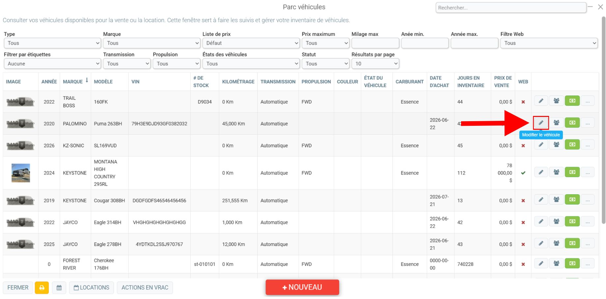Edit the KEYSTONE Montana High Country vehicle

point(541,172)
